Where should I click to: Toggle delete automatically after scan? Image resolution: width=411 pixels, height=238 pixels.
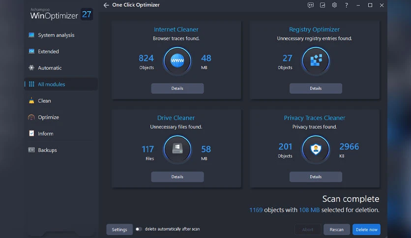(x=139, y=229)
